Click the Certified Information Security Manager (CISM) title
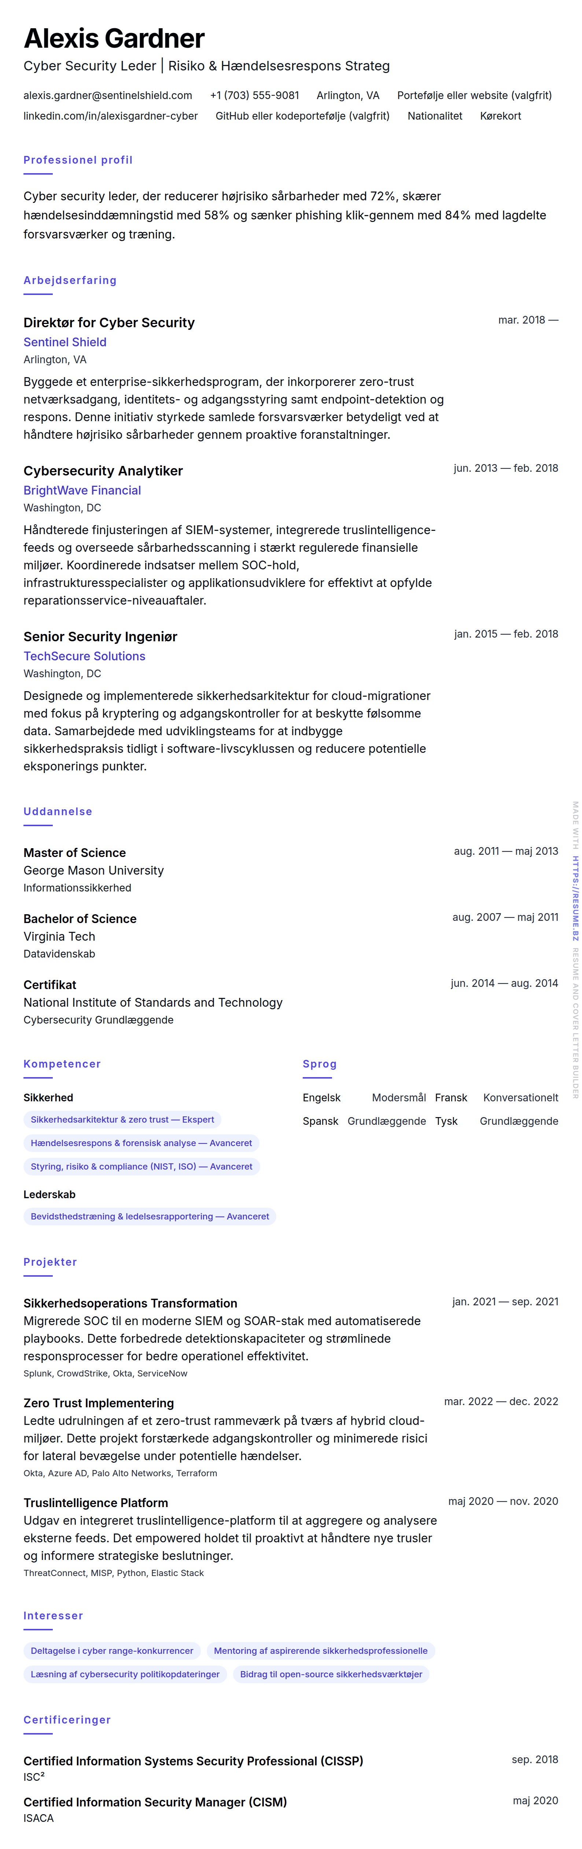Image resolution: width=582 pixels, height=1849 pixels. pyautogui.click(x=155, y=1802)
